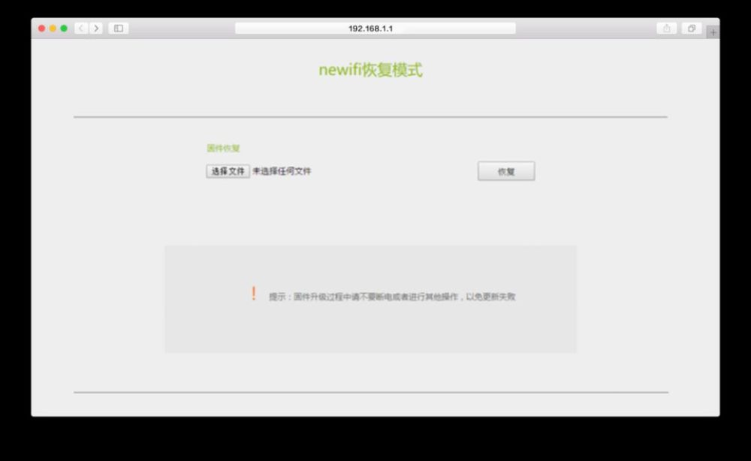
Task: Go forward with Safari's forward arrow
Action: (96, 29)
